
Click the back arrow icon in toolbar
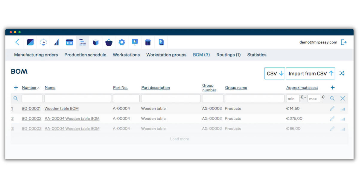17,42
